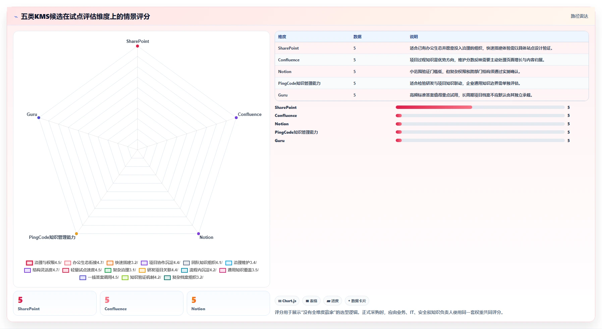
Task: Hide the 轻量试点速度4.5 legend series
Action: (82, 270)
